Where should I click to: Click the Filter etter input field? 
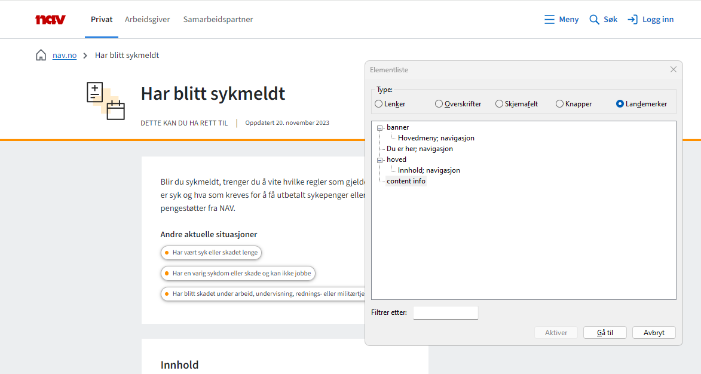pyautogui.click(x=445, y=312)
